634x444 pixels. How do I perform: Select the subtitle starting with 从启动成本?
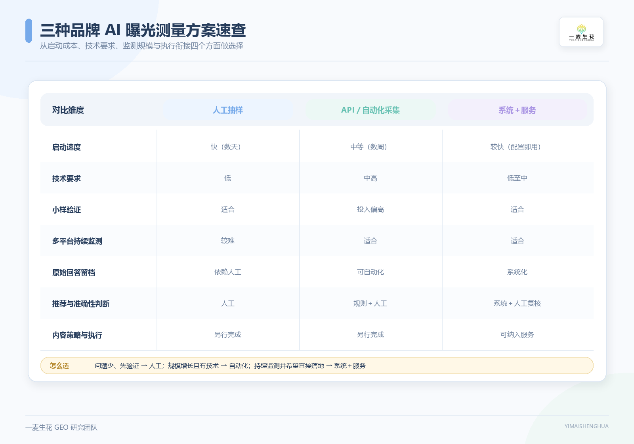(x=141, y=46)
